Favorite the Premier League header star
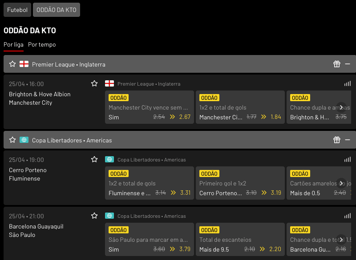 [x=12, y=64]
